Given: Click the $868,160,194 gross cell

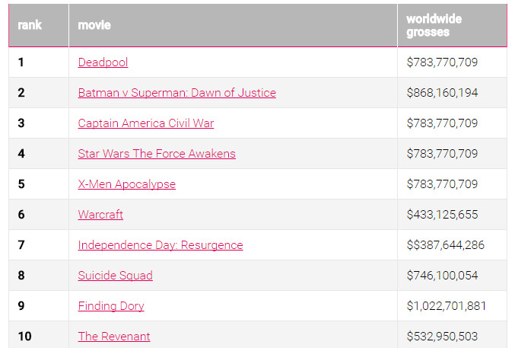Looking at the screenshot, I should (442, 93).
